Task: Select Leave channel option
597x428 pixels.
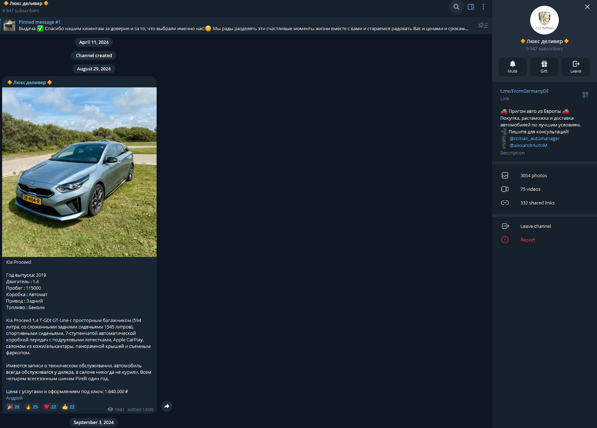Action: click(535, 226)
